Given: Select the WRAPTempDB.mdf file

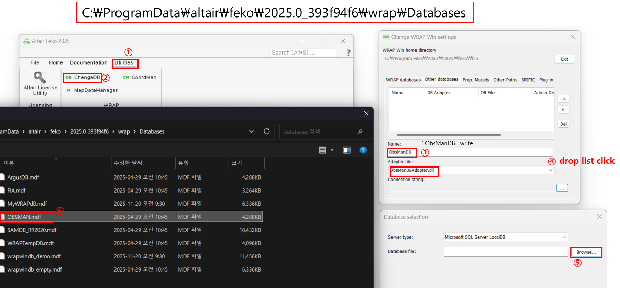Looking at the screenshot, I should click(x=131, y=243).
